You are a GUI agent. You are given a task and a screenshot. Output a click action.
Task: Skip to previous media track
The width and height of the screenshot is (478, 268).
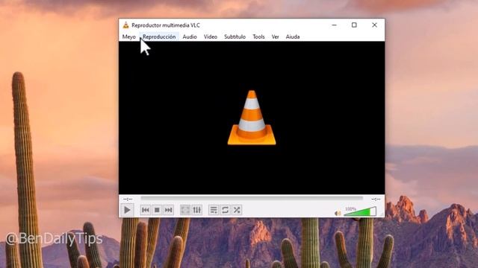pyautogui.click(x=146, y=210)
